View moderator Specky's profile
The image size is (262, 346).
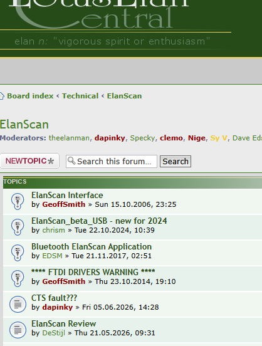142,138
